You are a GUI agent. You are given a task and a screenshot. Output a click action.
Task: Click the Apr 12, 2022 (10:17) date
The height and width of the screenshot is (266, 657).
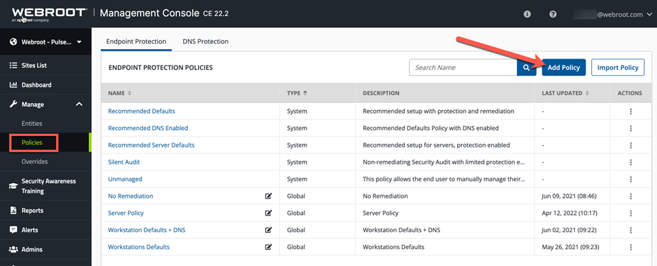click(x=569, y=213)
